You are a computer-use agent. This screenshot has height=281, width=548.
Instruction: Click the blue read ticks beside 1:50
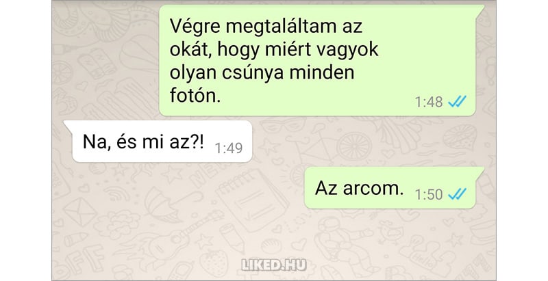(457, 194)
